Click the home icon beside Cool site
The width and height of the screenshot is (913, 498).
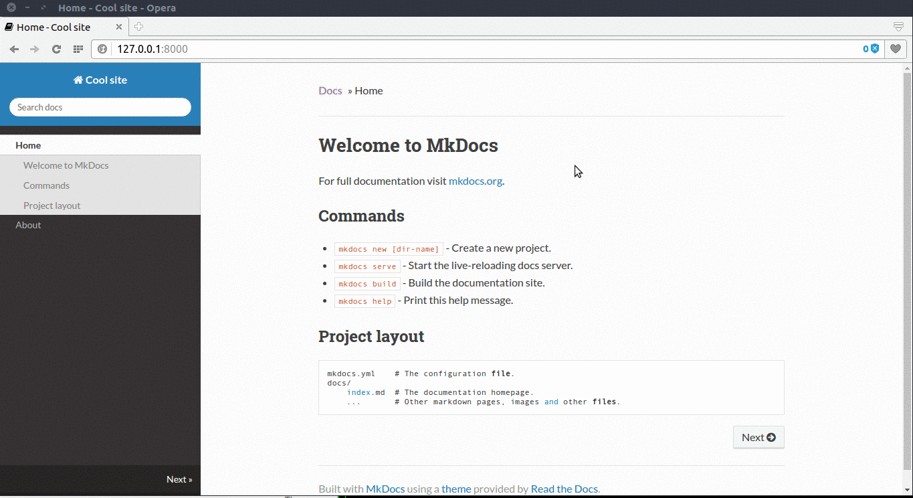78,80
